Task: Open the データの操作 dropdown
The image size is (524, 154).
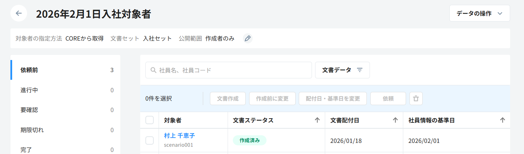Action: click(480, 14)
